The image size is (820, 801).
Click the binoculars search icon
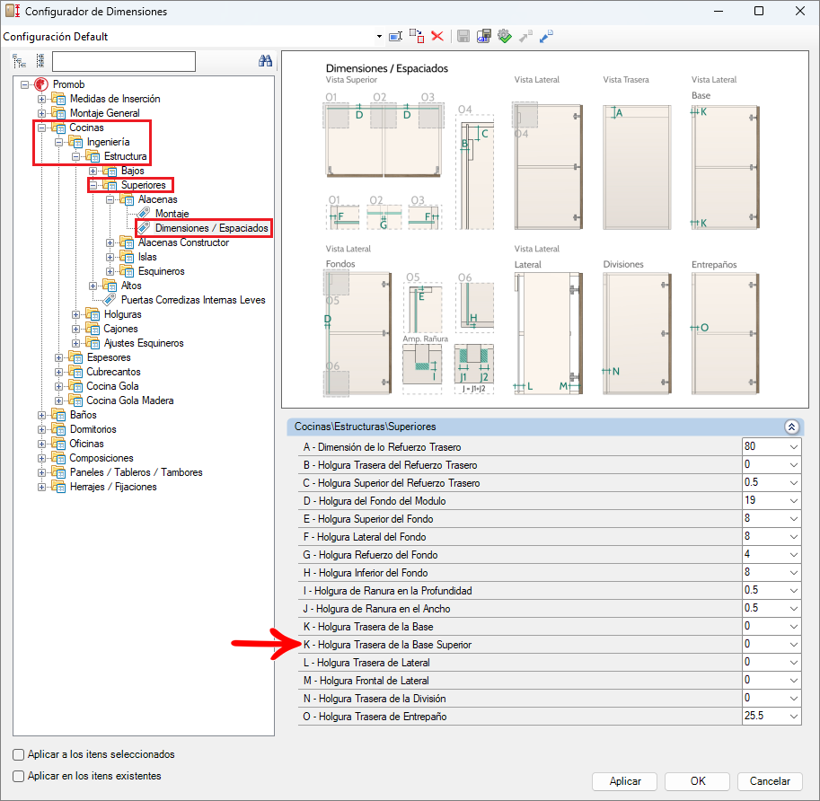(265, 61)
